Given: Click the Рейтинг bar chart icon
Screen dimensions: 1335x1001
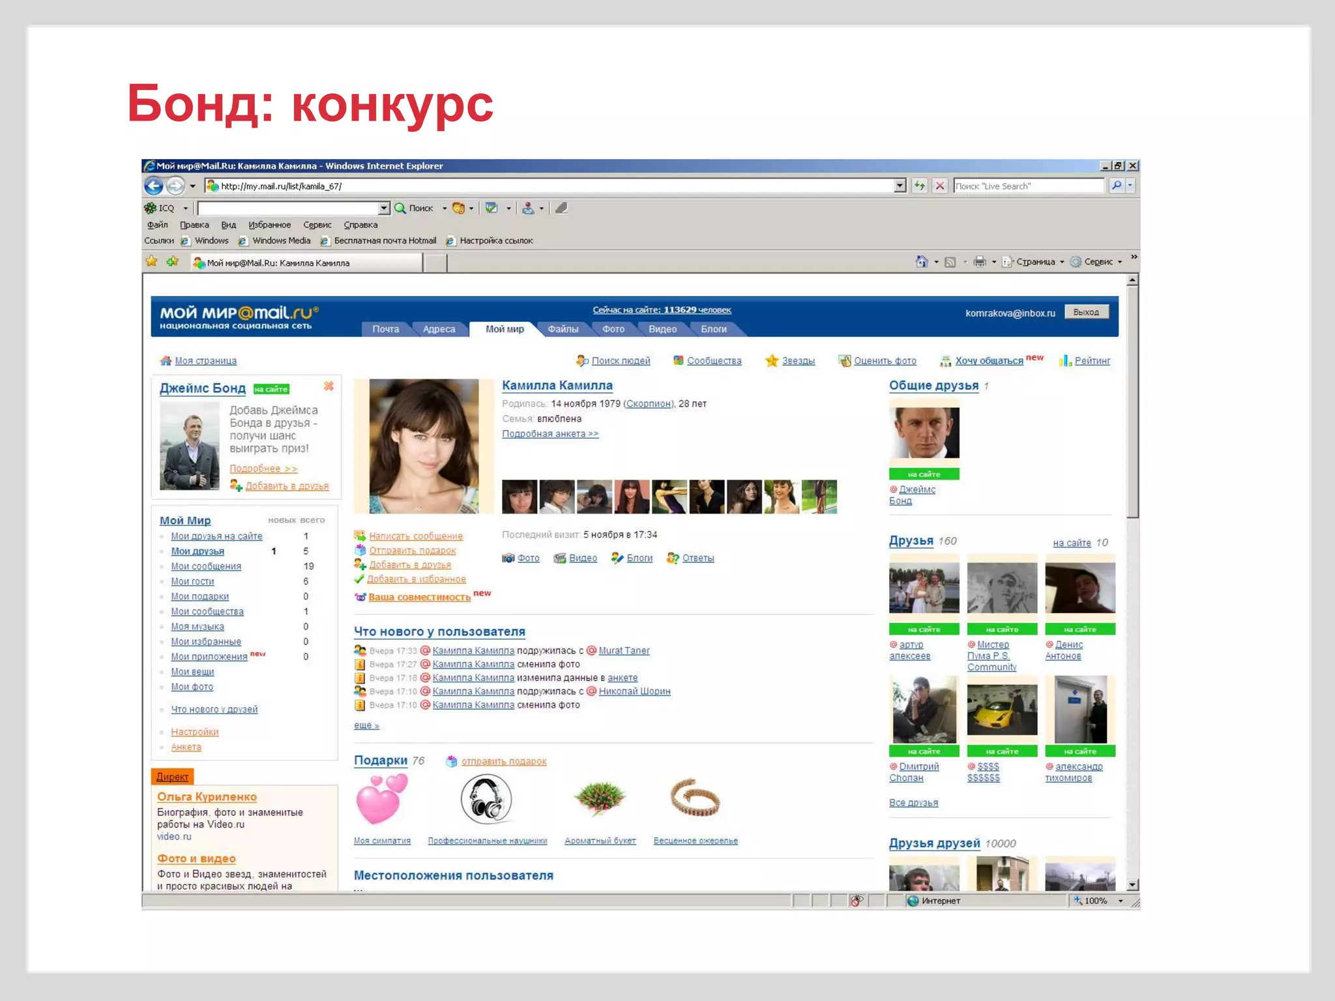Looking at the screenshot, I should [x=1065, y=360].
